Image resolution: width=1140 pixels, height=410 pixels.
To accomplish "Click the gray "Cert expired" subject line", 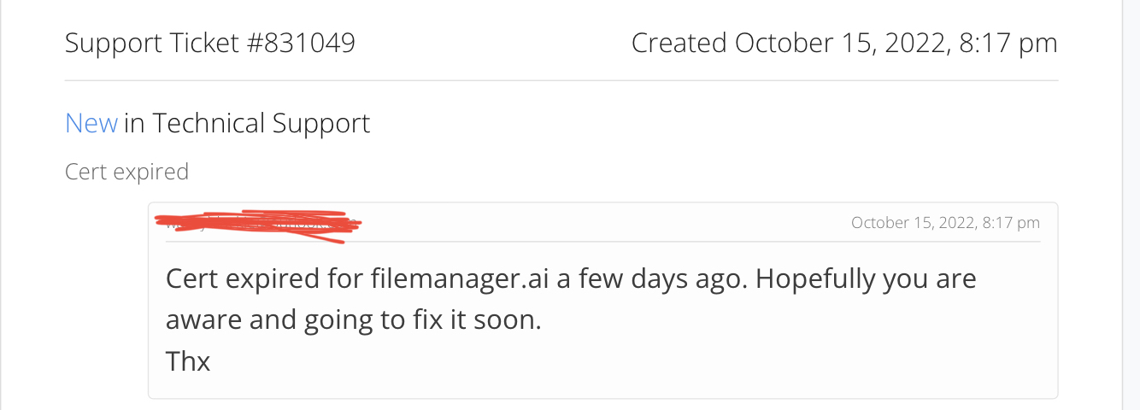I will click(126, 172).
